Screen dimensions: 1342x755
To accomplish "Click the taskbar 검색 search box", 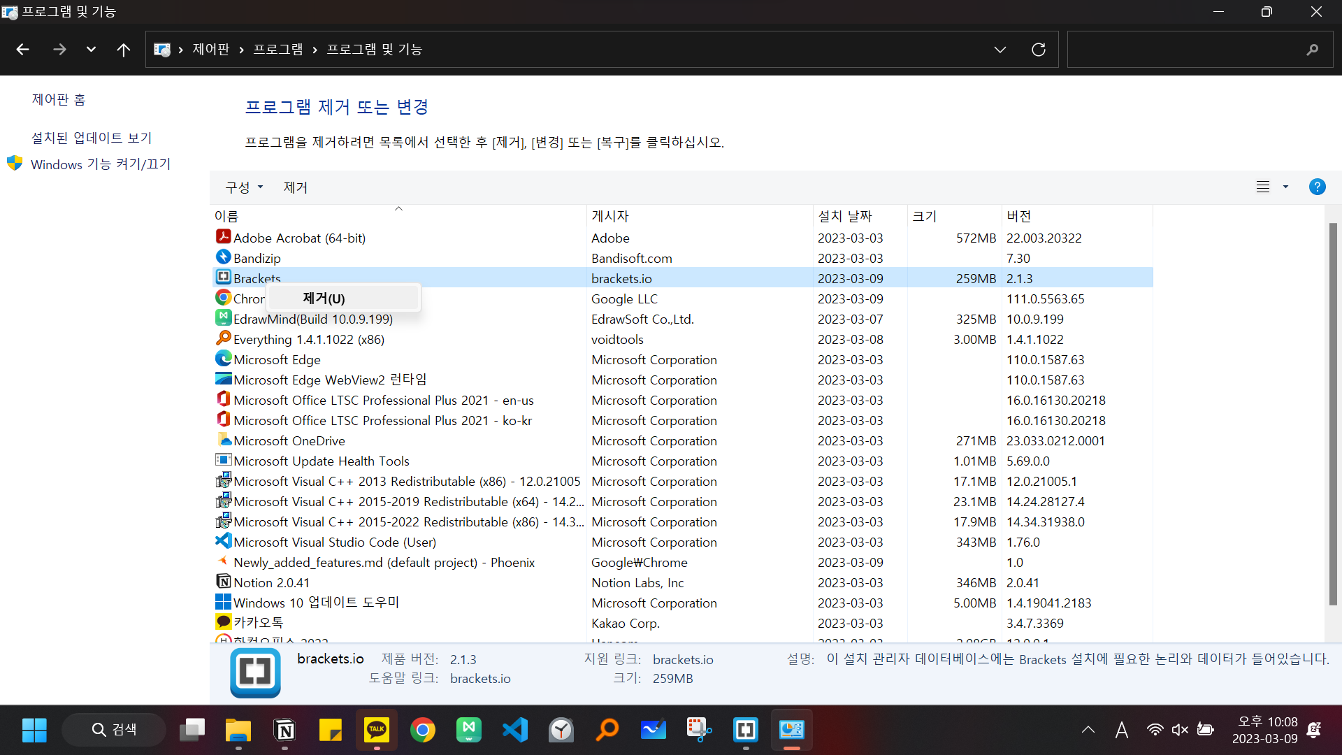I will (x=114, y=730).
